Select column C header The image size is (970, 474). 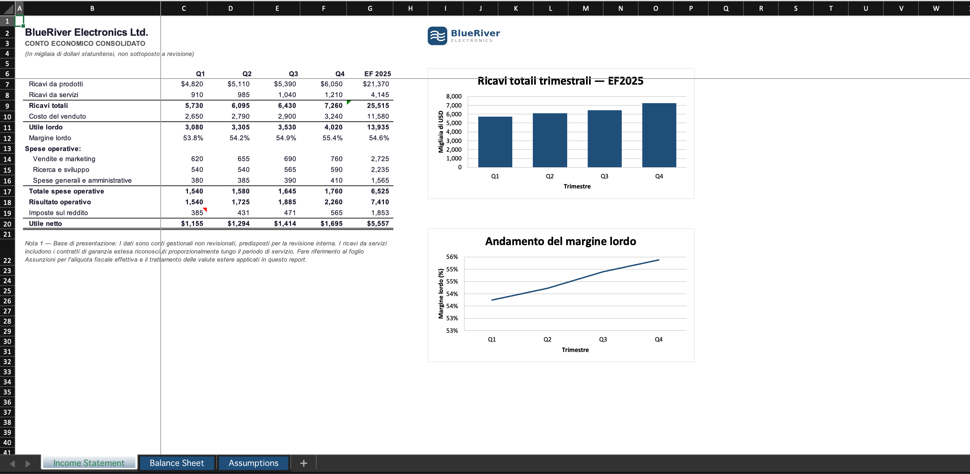point(184,8)
